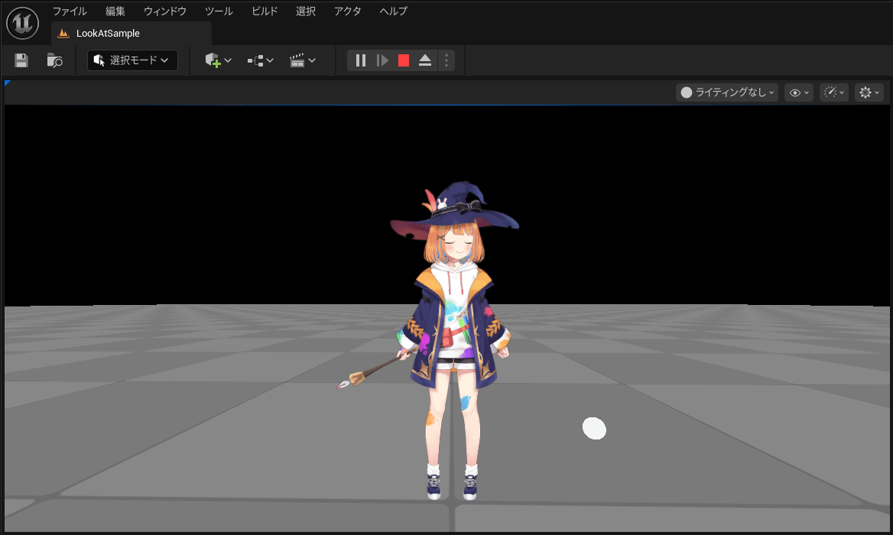Open the cinematics clapperboard icon menu

pyautogui.click(x=303, y=60)
